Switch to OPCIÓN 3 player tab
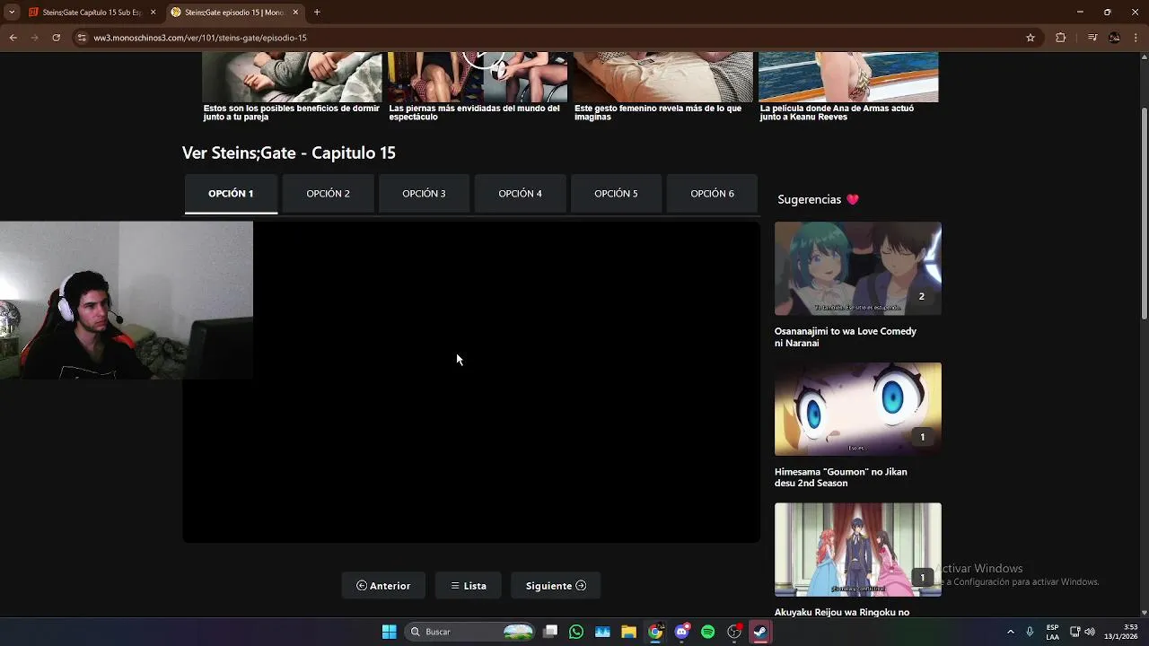 point(424,194)
